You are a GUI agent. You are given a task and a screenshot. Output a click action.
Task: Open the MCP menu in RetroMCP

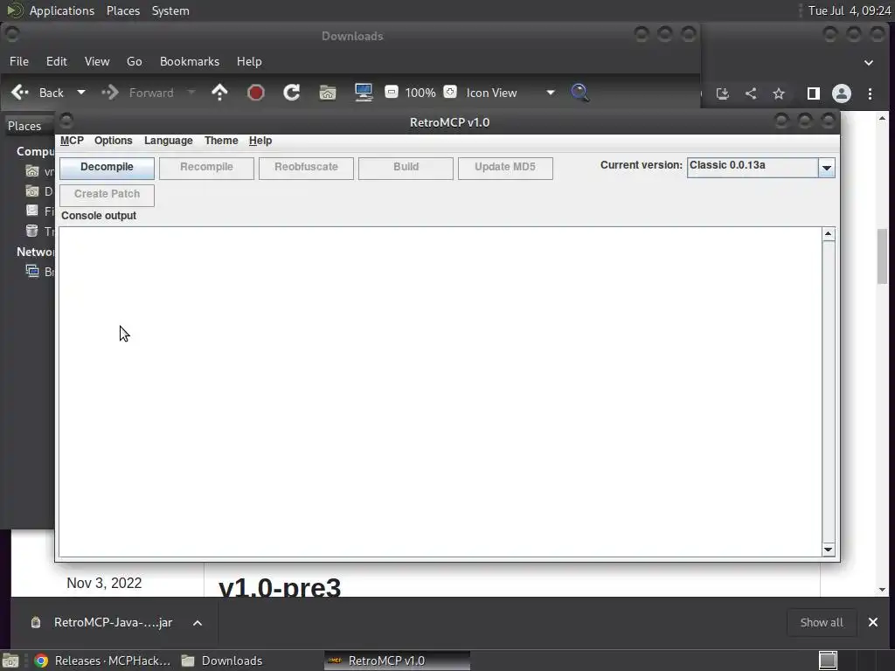(x=72, y=141)
